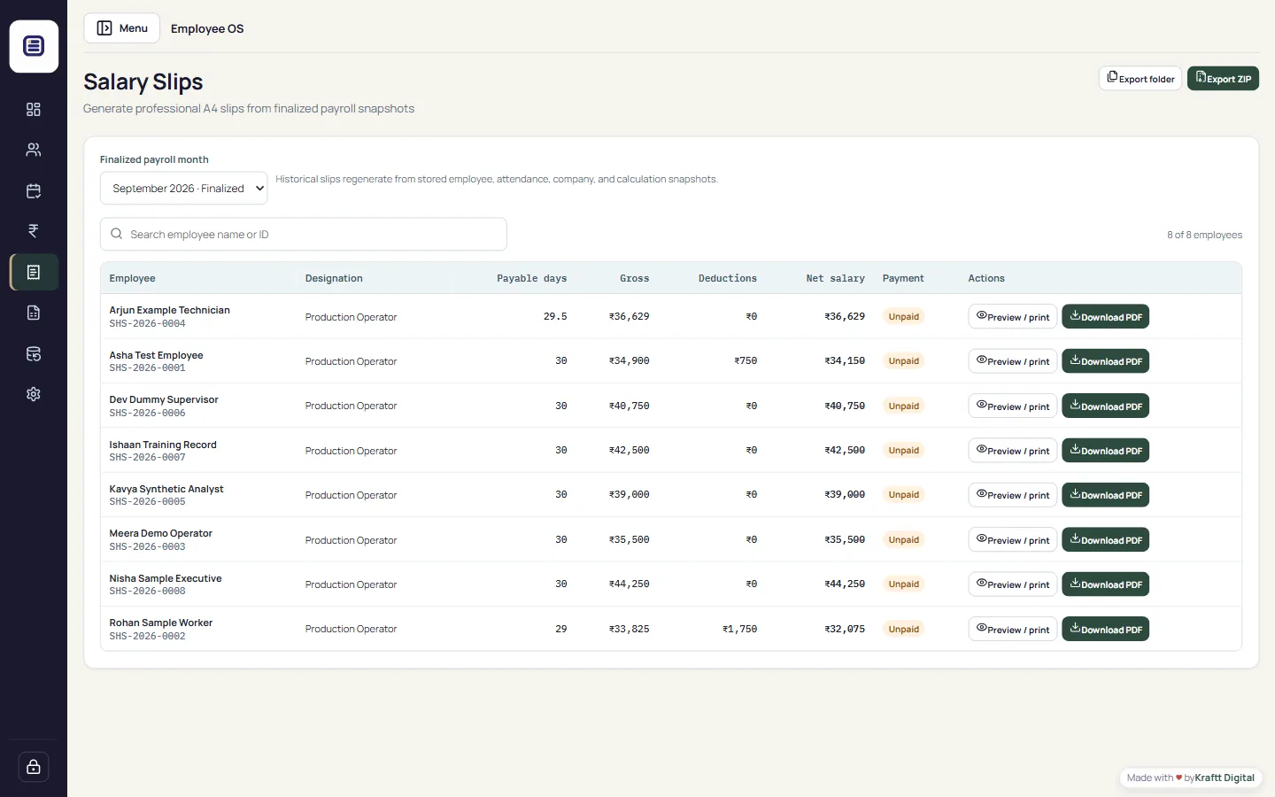Click employee ID SHS-2026-0004
Screen dimensions: 1275x797
(x=147, y=324)
